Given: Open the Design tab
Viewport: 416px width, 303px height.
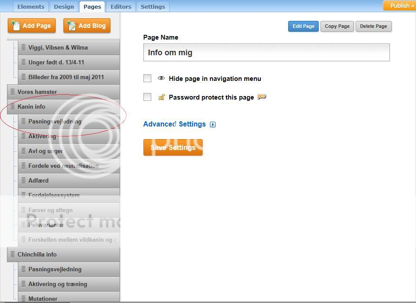Looking at the screenshot, I should (x=64, y=7).
